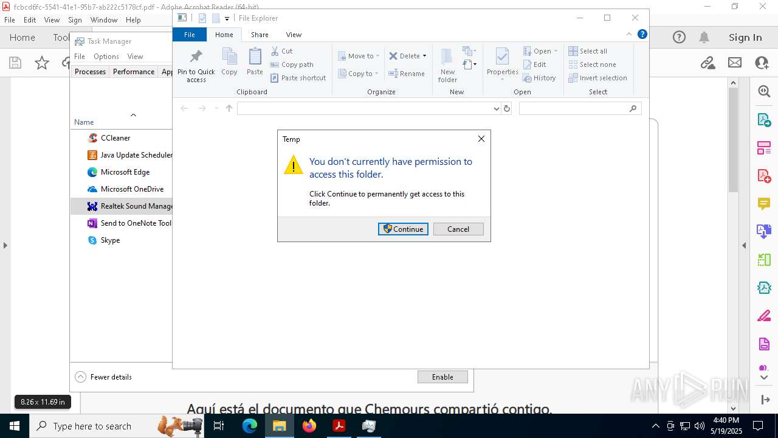Click the Windows Start button
The width and height of the screenshot is (778, 438).
click(14, 426)
